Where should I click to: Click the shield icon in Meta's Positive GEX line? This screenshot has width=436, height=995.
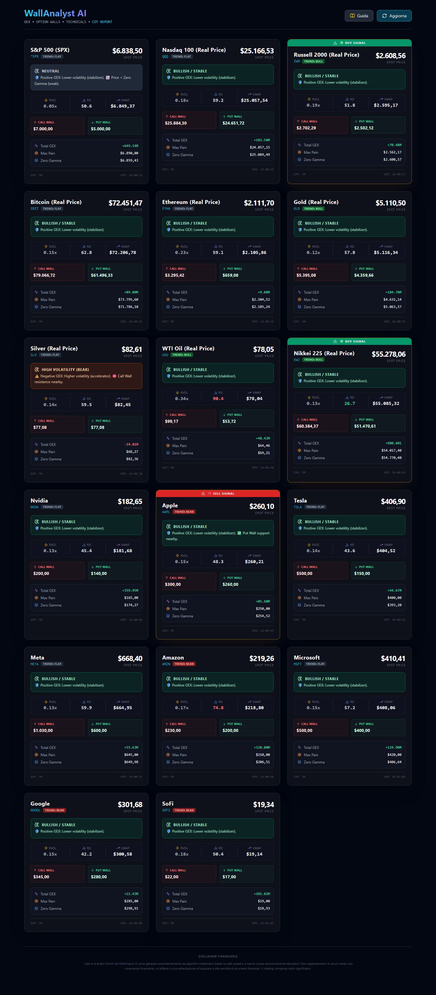(x=37, y=685)
